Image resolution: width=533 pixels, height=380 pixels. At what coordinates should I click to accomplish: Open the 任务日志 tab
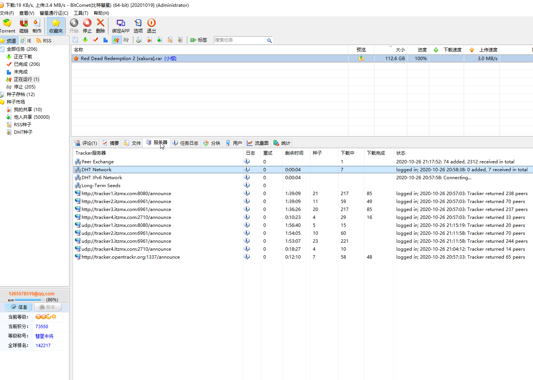(185, 143)
